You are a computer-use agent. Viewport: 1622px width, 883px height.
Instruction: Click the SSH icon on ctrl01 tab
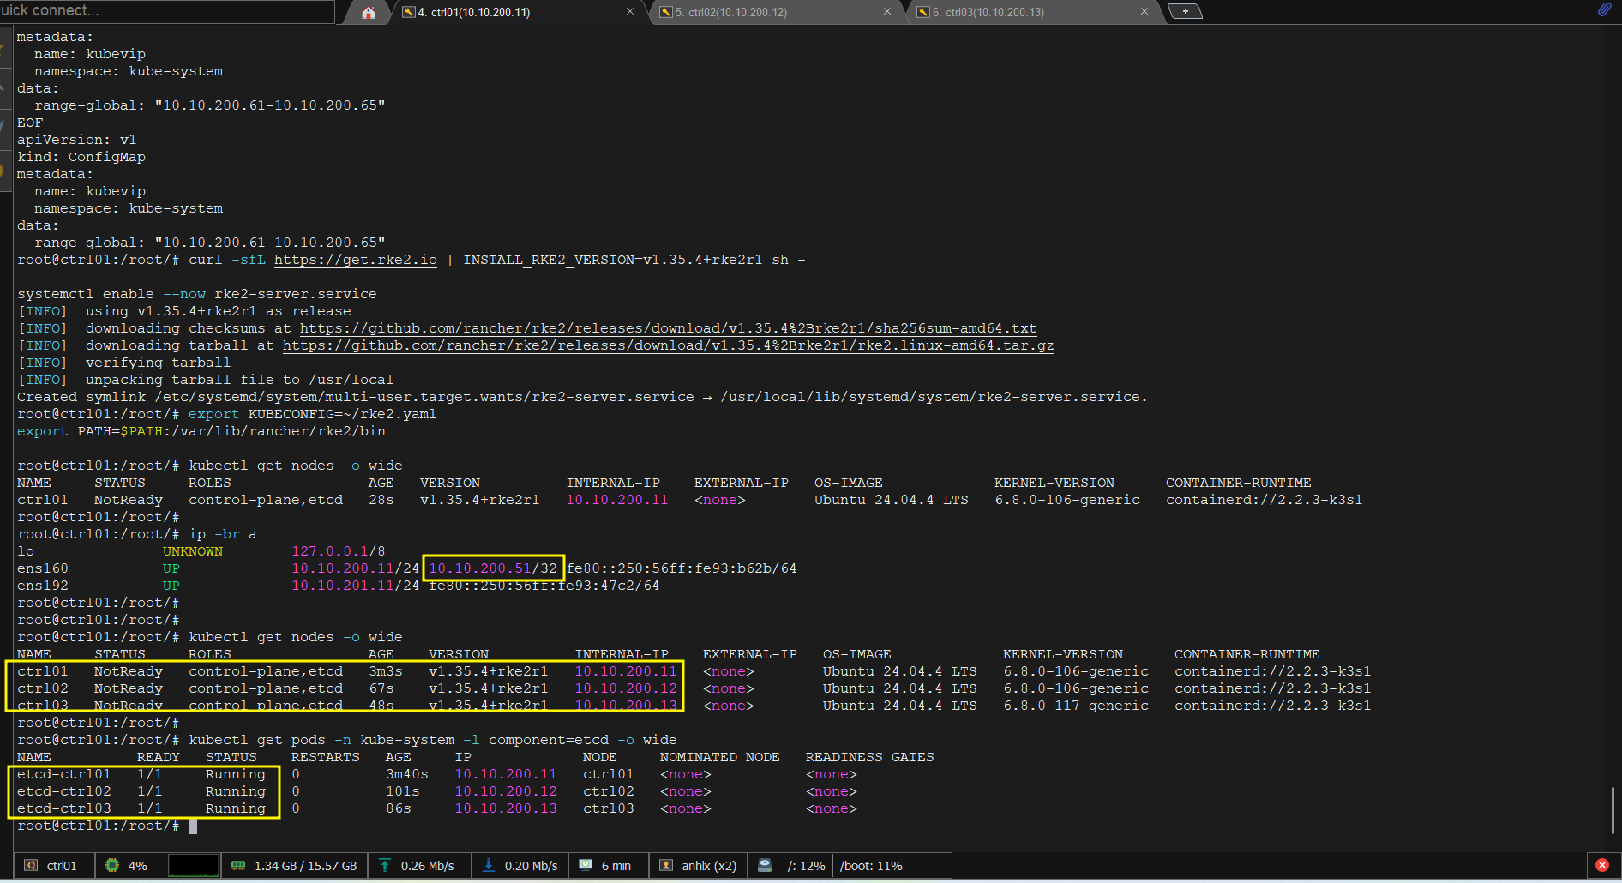[x=409, y=12]
